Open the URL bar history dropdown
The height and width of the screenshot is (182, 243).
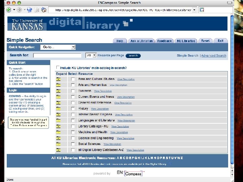coord(194,10)
